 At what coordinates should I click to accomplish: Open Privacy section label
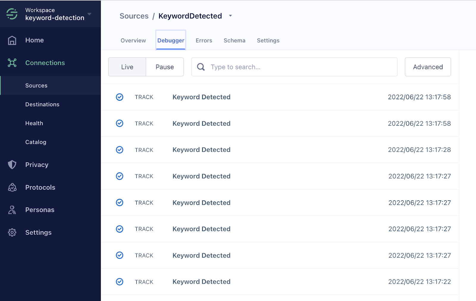[x=37, y=165]
